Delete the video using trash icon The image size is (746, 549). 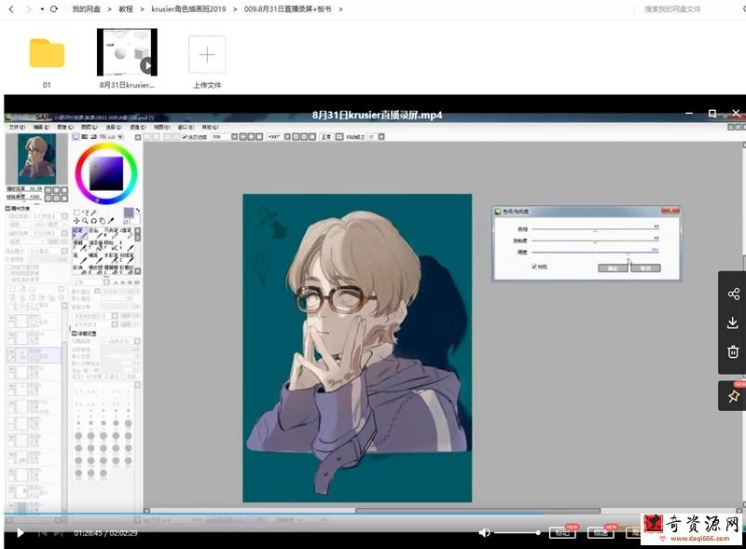733,351
